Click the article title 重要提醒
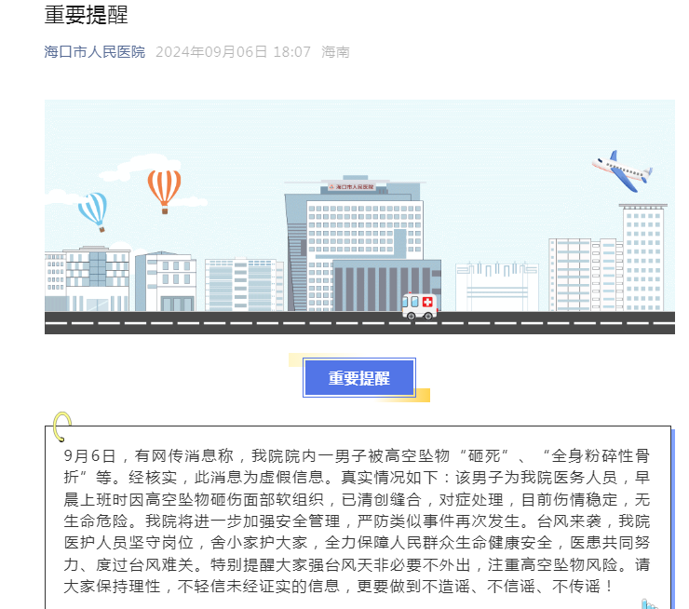 87,15
